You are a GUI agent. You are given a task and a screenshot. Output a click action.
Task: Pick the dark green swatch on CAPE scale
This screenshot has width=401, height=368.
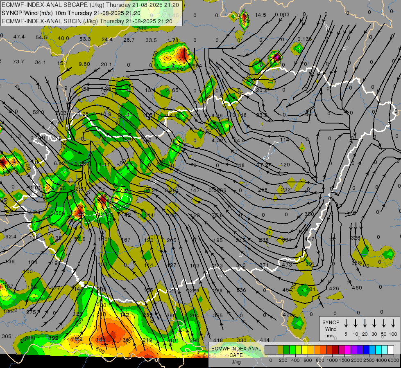point(286,350)
